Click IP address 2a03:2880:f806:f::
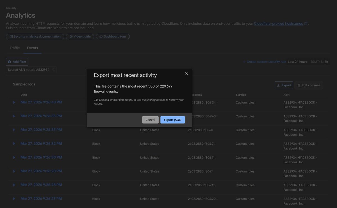 [x=201, y=185]
